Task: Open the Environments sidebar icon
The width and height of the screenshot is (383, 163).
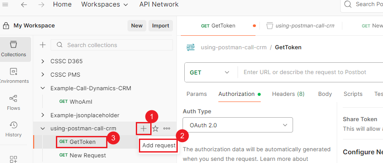Action: point(14,76)
